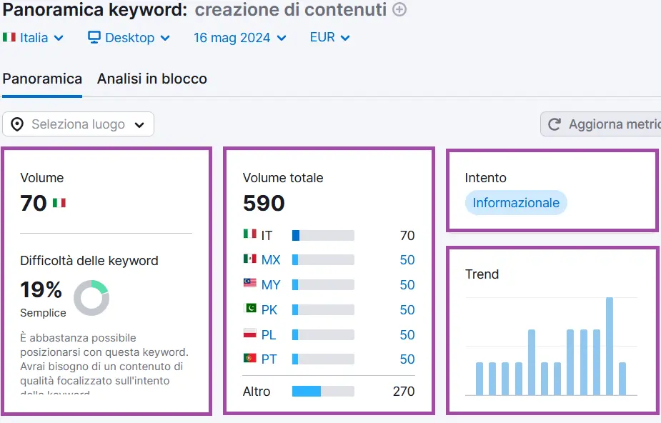The height and width of the screenshot is (423, 661).
Task: Click the Pakistan flag icon
Action: 249,309
